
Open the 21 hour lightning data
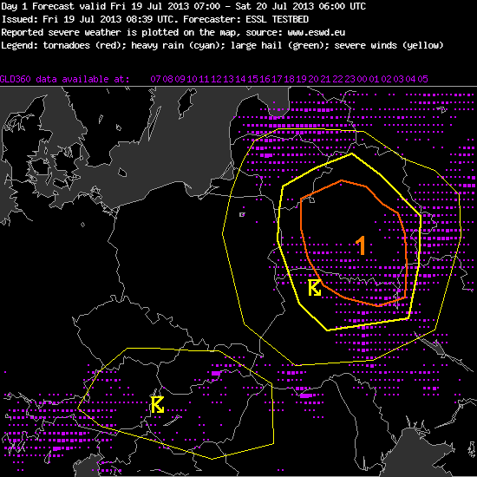[325, 80]
